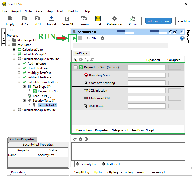Image resolution: width=192 pixels, height=176 pixels.
Task: Open the SoapUI log tab
Action: (82, 172)
